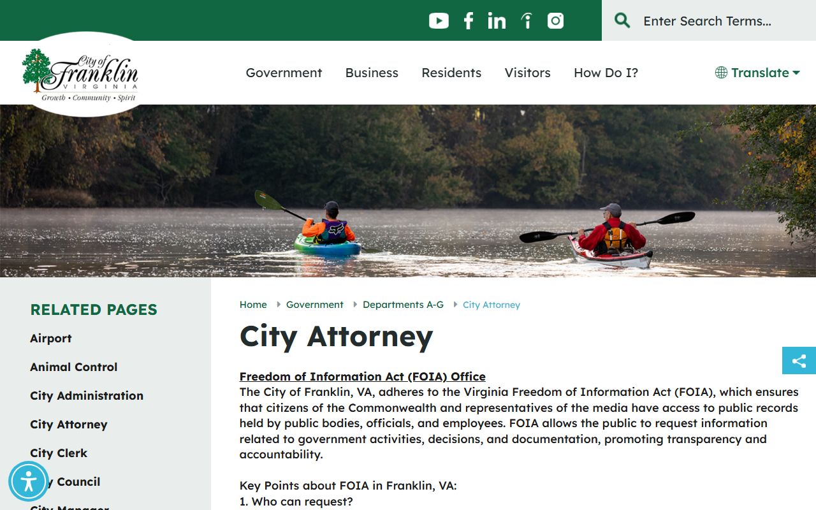
Task: Go to Home breadcrumb link
Action: (x=253, y=305)
